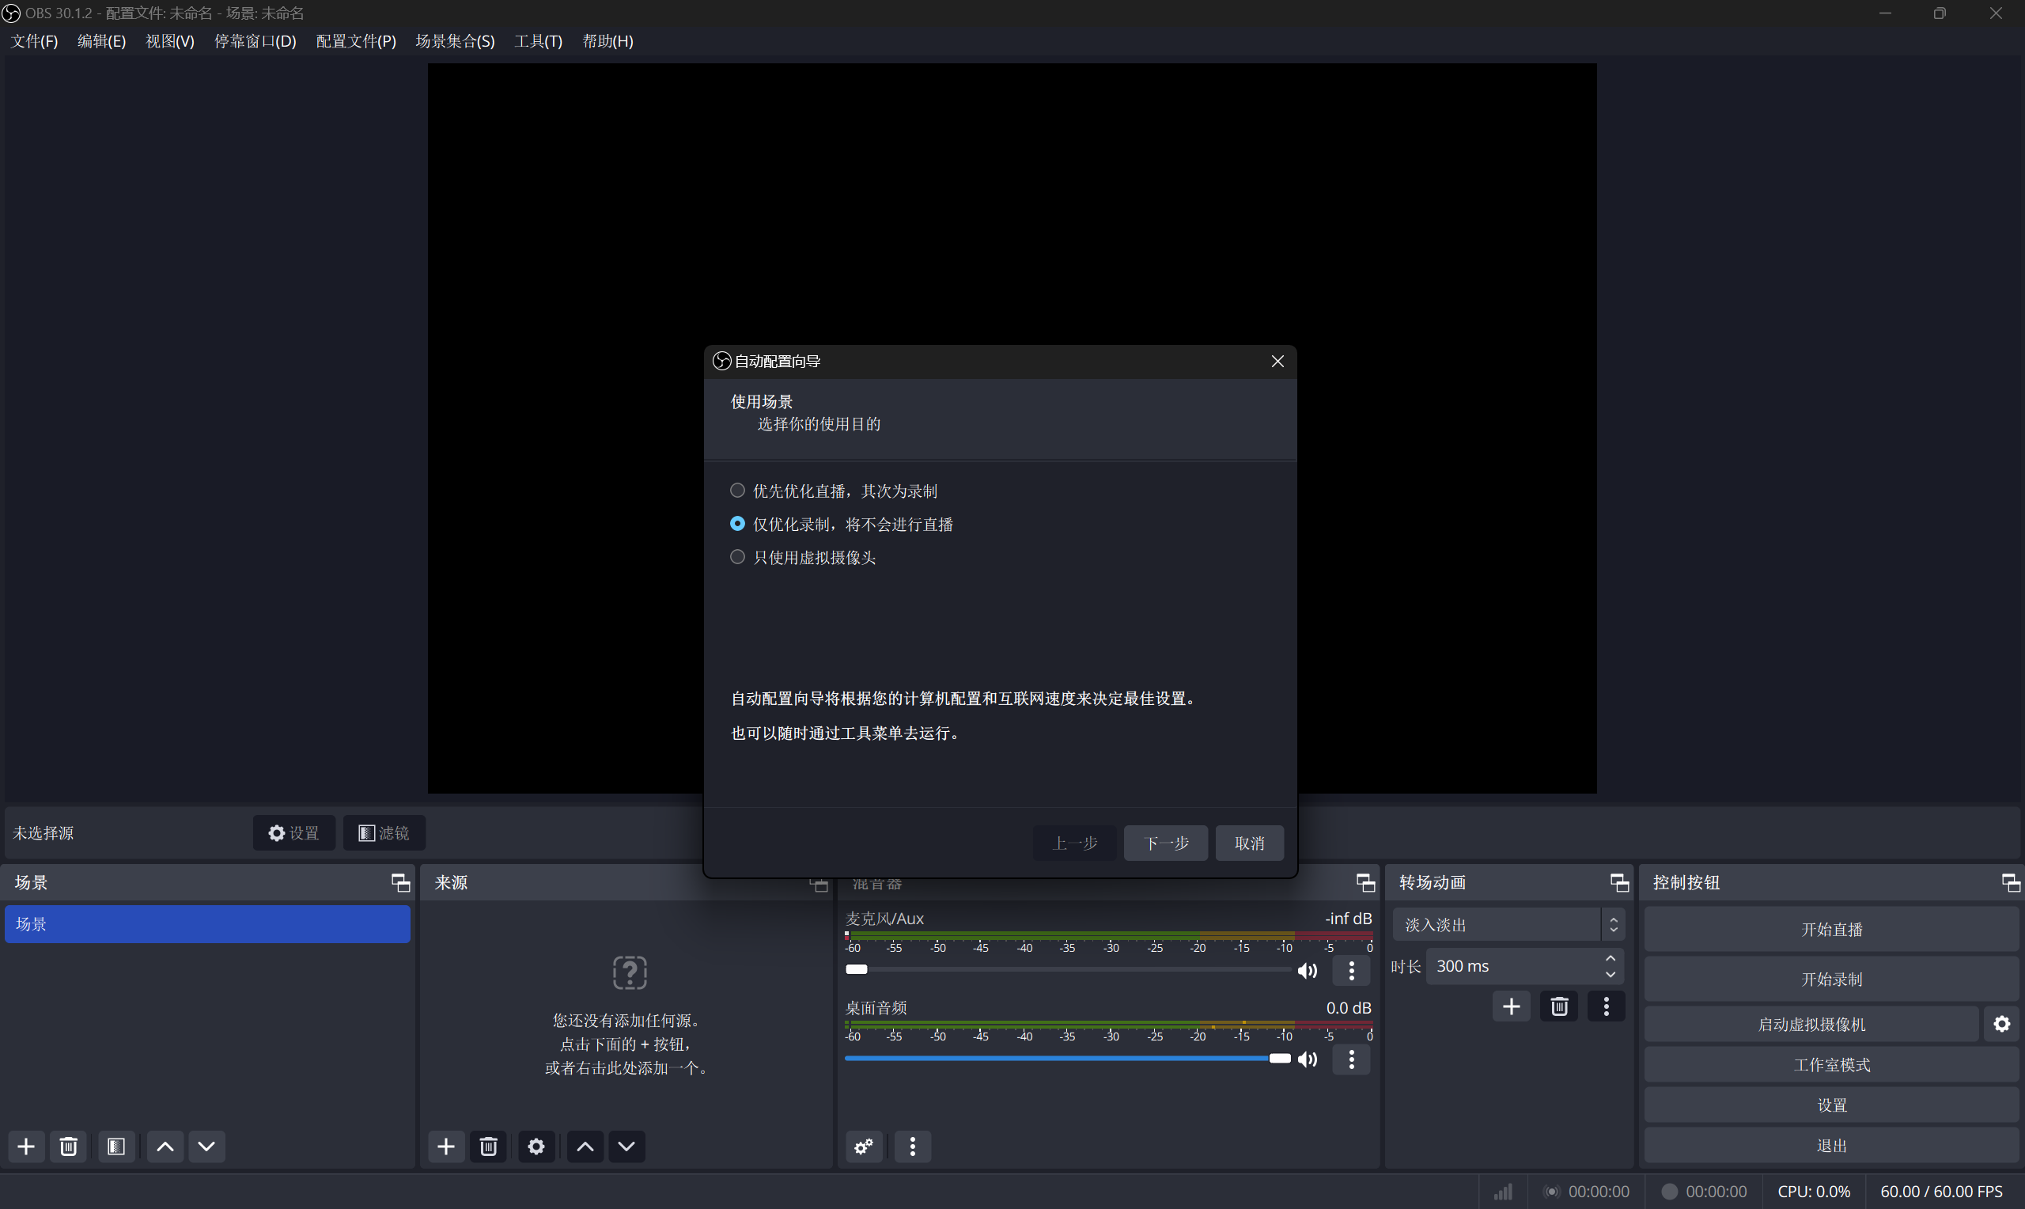Select 只使用虚拟摄像头 radio option
This screenshot has height=1209, width=2025.
(738, 557)
